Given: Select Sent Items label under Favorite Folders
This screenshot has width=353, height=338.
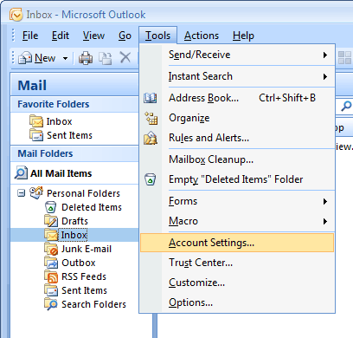Looking at the screenshot, I should click(x=69, y=135).
